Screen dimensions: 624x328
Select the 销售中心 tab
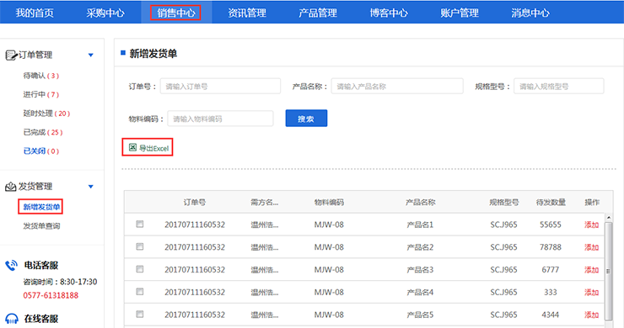pyautogui.click(x=176, y=13)
